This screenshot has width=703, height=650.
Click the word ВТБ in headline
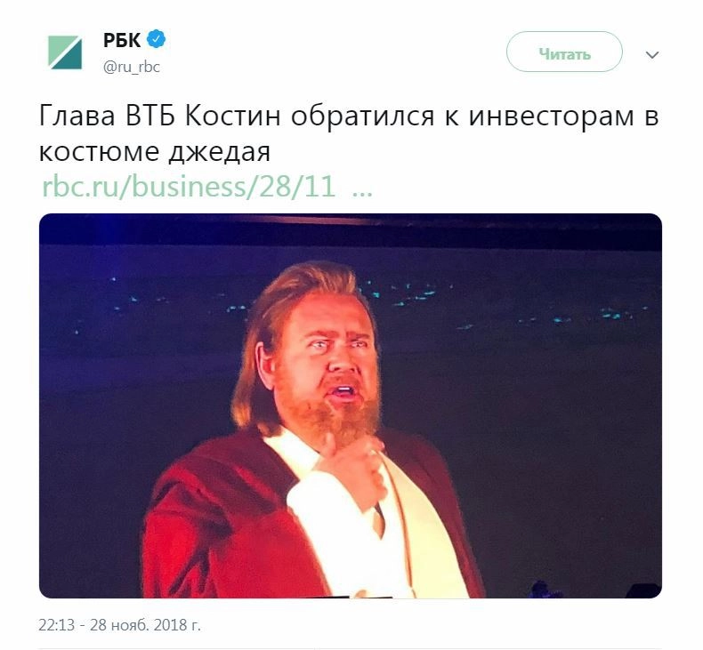click(x=150, y=116)
